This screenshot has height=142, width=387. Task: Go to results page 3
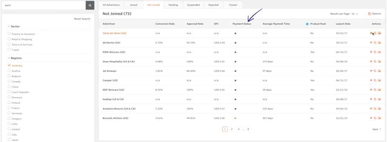tap(238, 129)
